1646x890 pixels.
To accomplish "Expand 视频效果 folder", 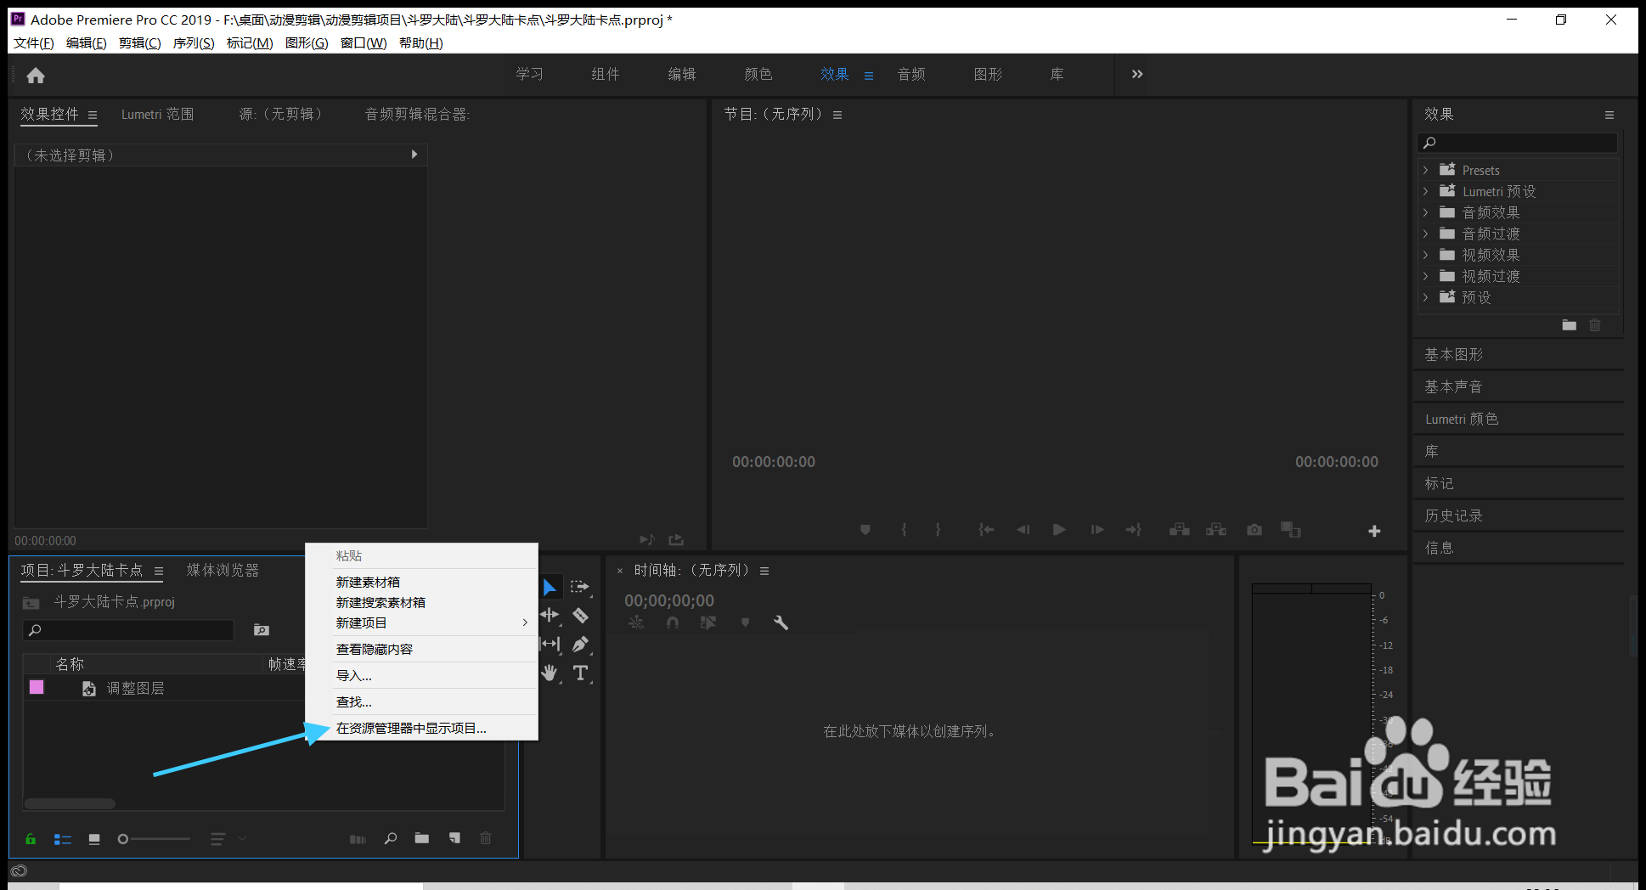I will coord(1426,255).
